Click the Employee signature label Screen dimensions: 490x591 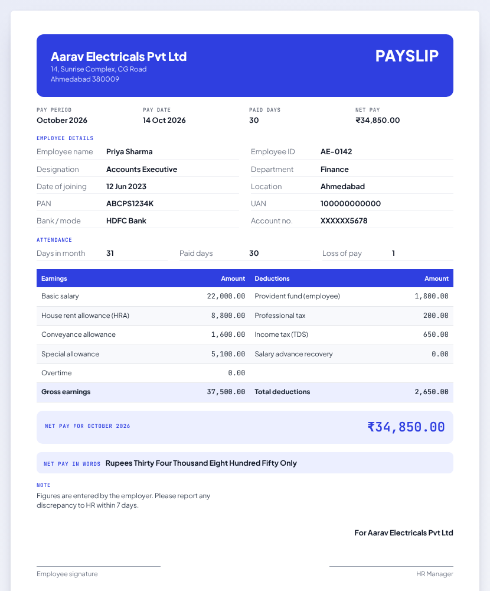(67, 574)
